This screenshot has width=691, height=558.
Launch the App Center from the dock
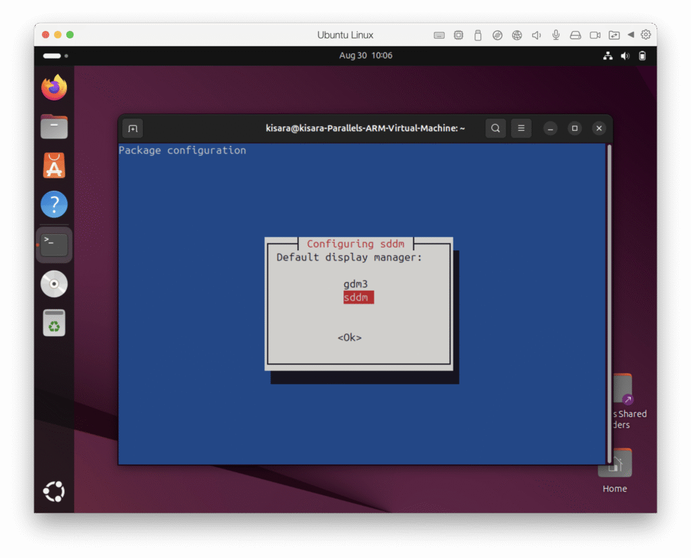[54, 166]
